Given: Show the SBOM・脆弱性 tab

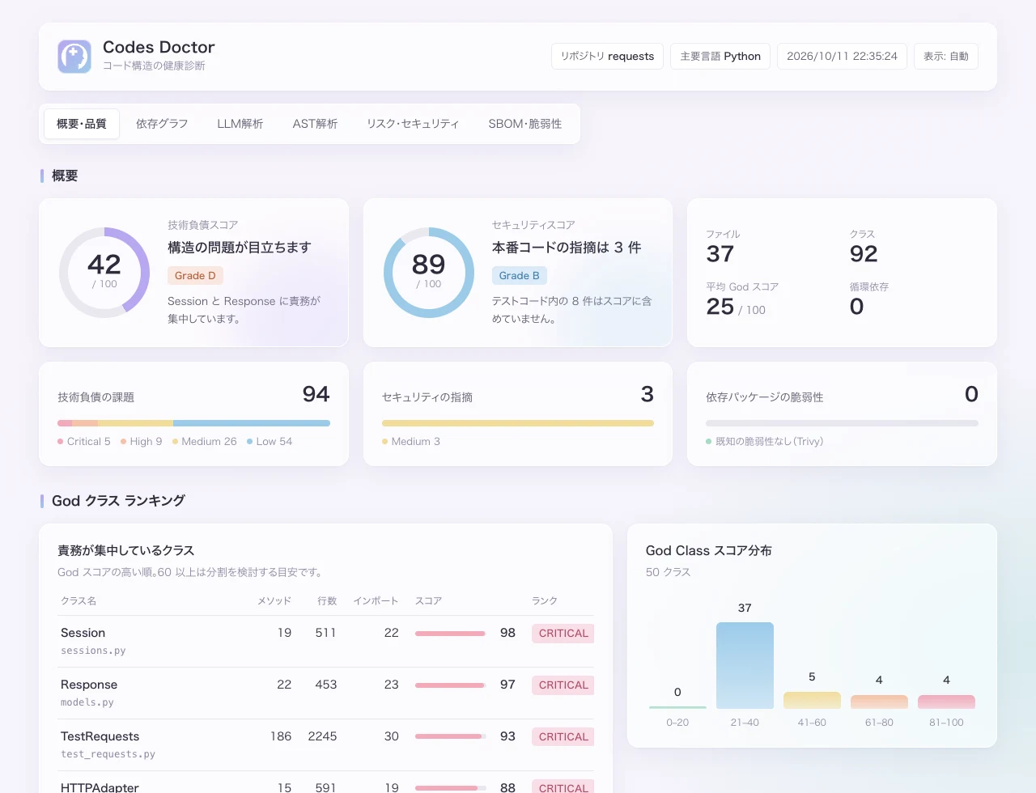Looking at the screenshot, I should pos(525,124).
